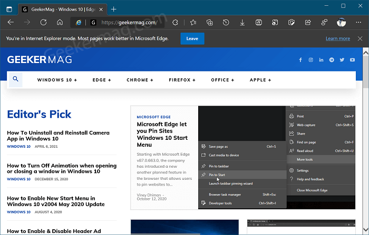The image size is (369, 235).
Task: Click WINDOWS 10 tag beside April 6, 2021
Action: pyautogui.click(x=19, y=147)
